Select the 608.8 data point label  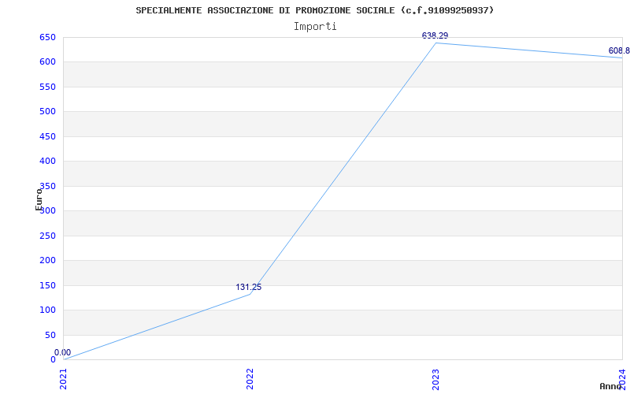tap(619, 50)
